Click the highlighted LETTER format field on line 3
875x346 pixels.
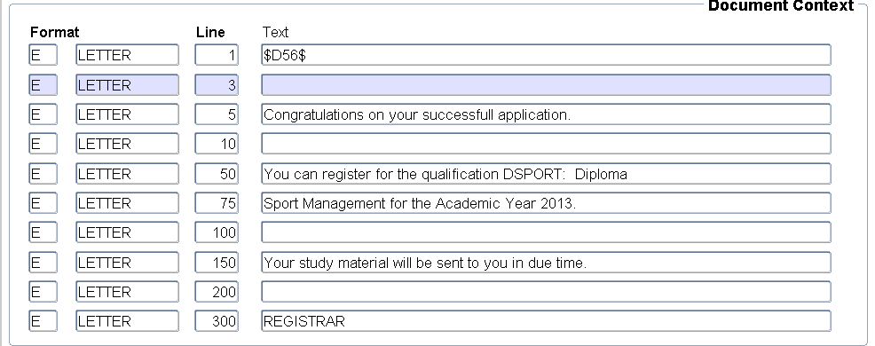click(127, 85)
